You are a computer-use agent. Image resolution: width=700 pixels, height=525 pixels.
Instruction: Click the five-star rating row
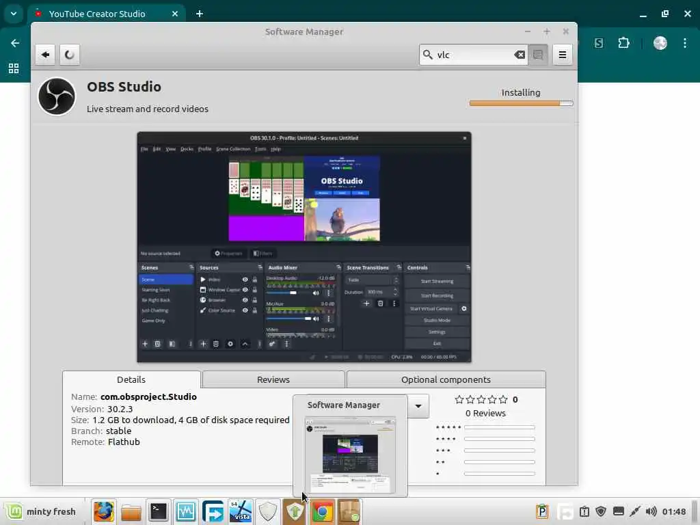(x=481, y=399)
